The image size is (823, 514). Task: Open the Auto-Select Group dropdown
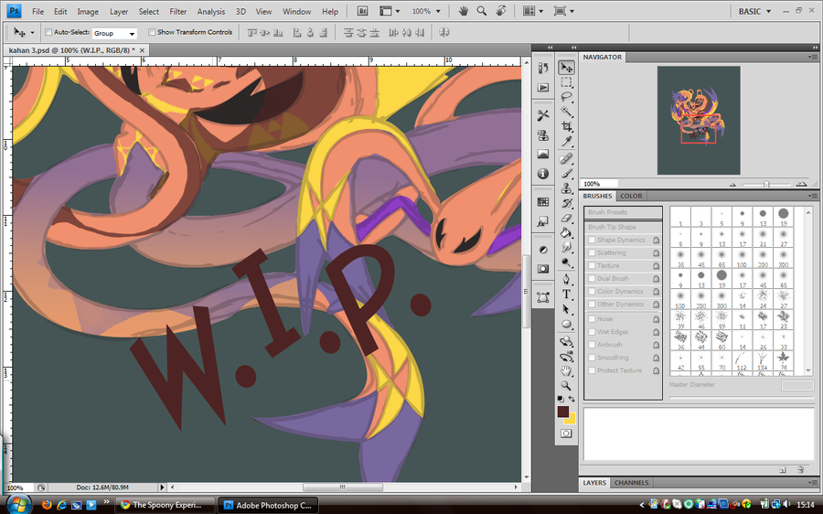point(114,33)
